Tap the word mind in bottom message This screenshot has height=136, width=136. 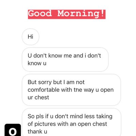point(76,116)
